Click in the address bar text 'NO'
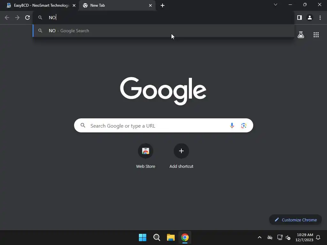 pos(52,18)
